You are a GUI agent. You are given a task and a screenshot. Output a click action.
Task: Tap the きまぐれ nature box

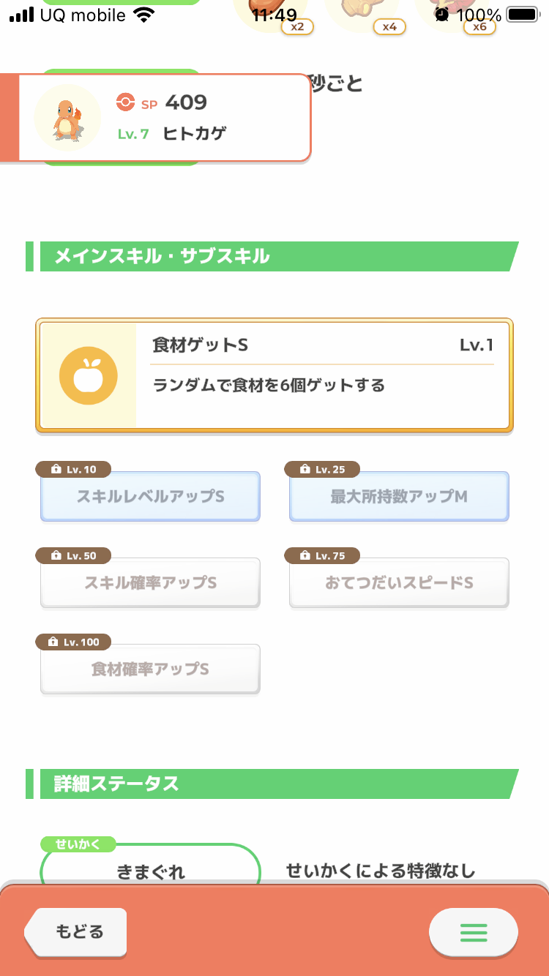[150, 871]
